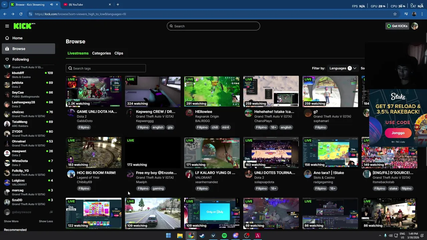427x240 pixels.
Task: Open TataMeng avatar in following list
Action: (7, 124)
